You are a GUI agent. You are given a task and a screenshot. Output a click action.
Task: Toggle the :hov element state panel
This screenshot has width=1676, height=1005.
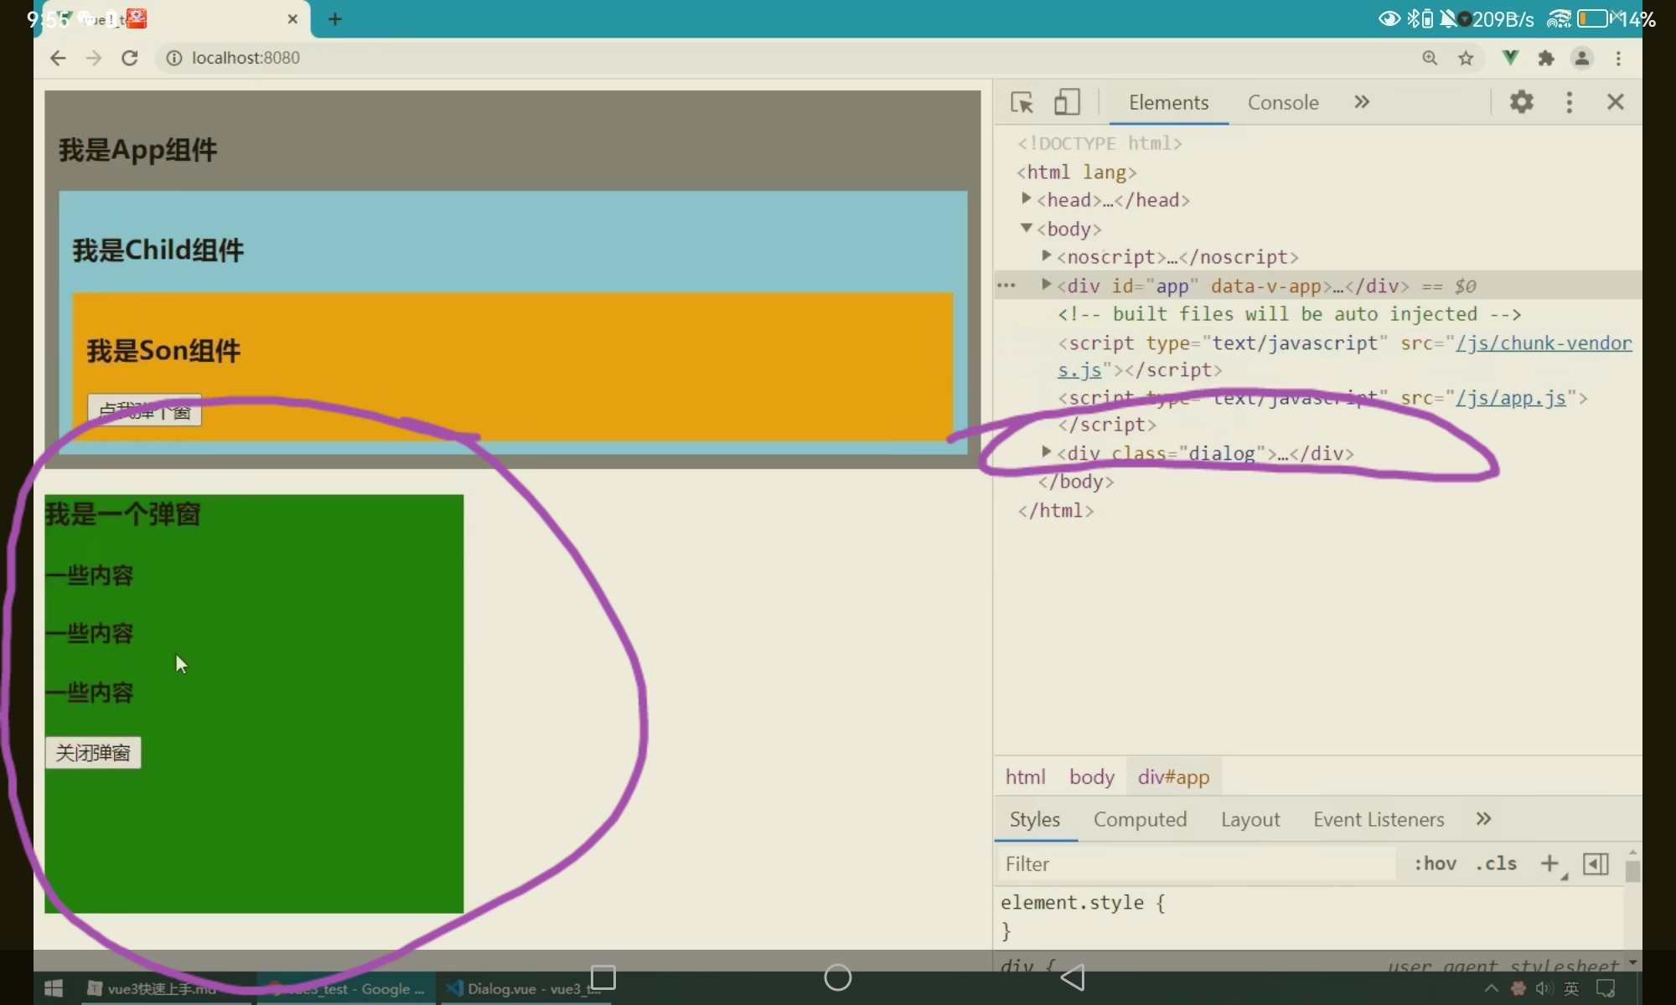click(1435, 863)
